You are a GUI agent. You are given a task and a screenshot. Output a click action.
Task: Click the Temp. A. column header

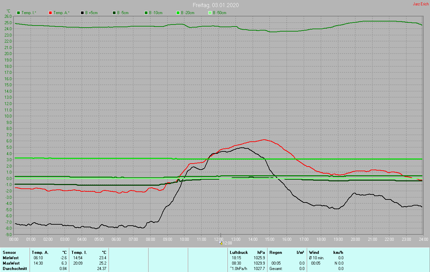pos(40,253)
